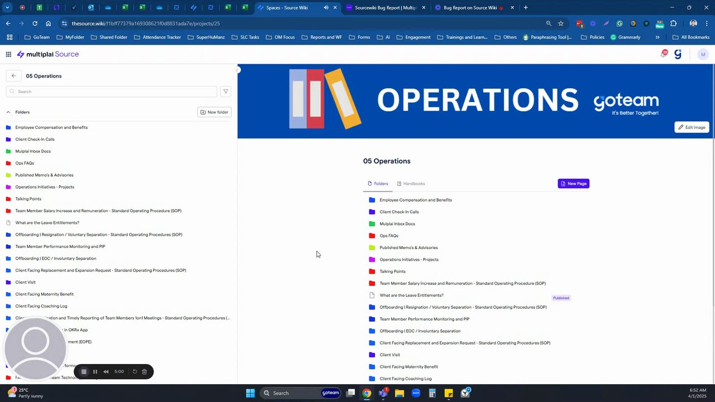Switch to Bug Report on Source Wiki tab
The image size is (715, 402).
(x=474, y=8)
